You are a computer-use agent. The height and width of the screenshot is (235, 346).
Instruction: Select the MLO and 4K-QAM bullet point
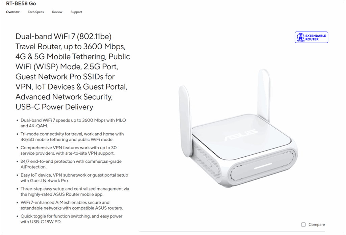[x=73, y=123]
